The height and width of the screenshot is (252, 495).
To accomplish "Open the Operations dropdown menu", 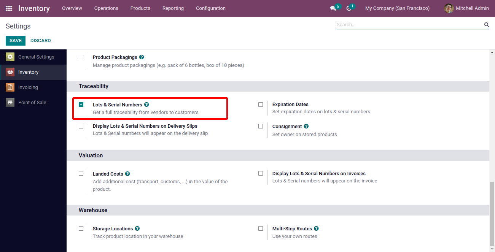I will (106, 8).
